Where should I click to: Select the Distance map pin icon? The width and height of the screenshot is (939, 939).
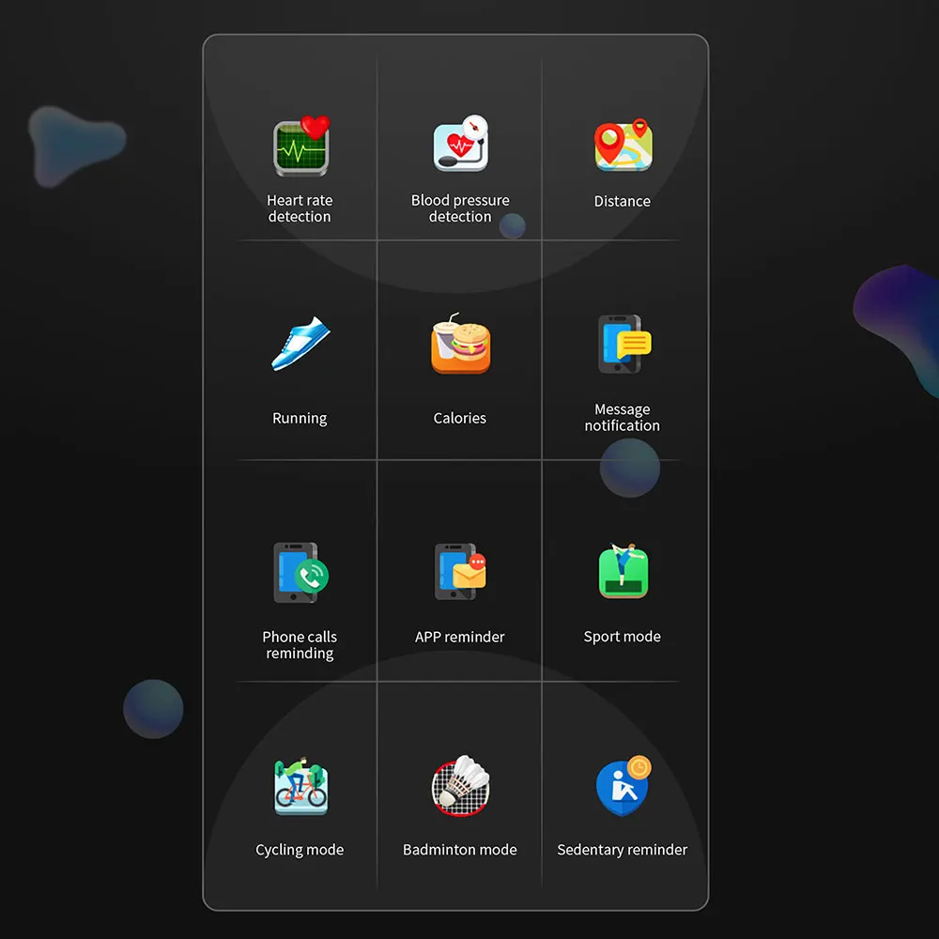point(623,145)
